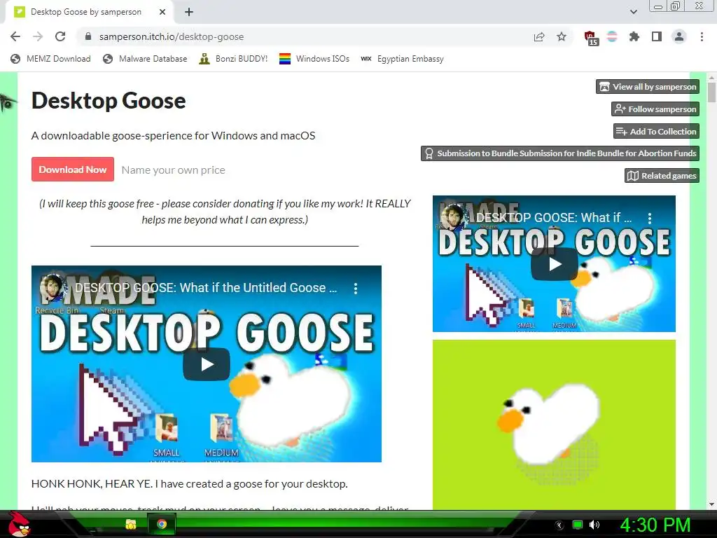Click the scrollbar down arrow

click(711, 504)
